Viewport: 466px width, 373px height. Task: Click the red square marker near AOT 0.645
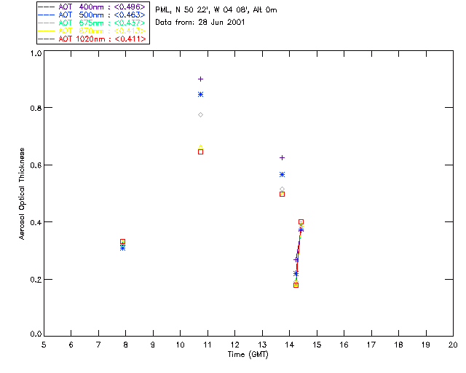pos(201,152)
